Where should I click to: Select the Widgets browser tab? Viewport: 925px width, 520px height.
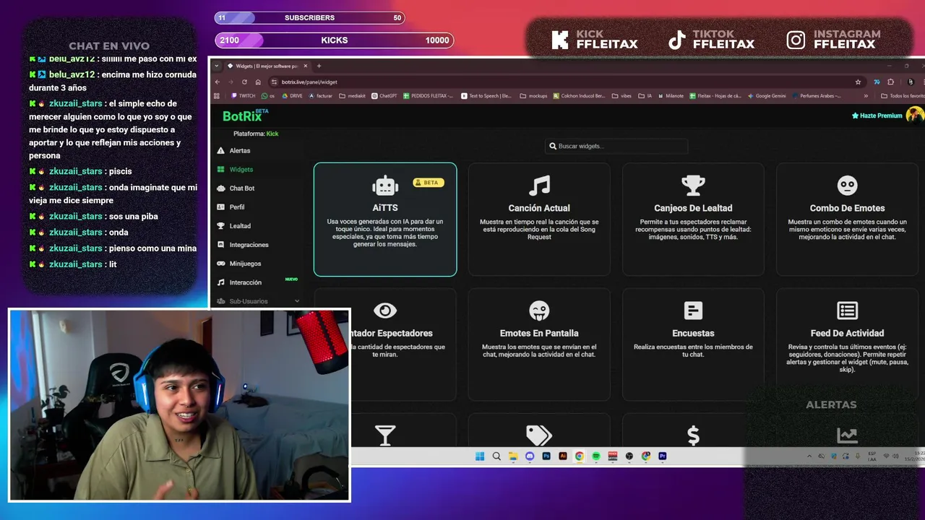267,66
